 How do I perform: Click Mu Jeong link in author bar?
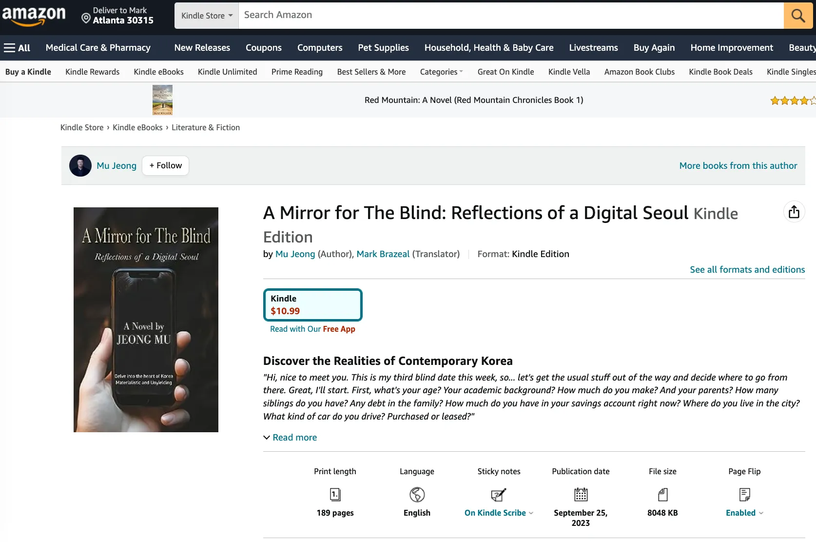(x=117, y=166)
